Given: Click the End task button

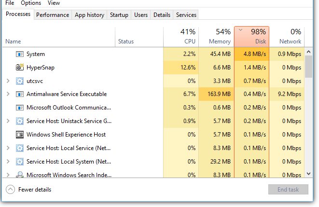Looking at the screenshot, I should (288, 190).
